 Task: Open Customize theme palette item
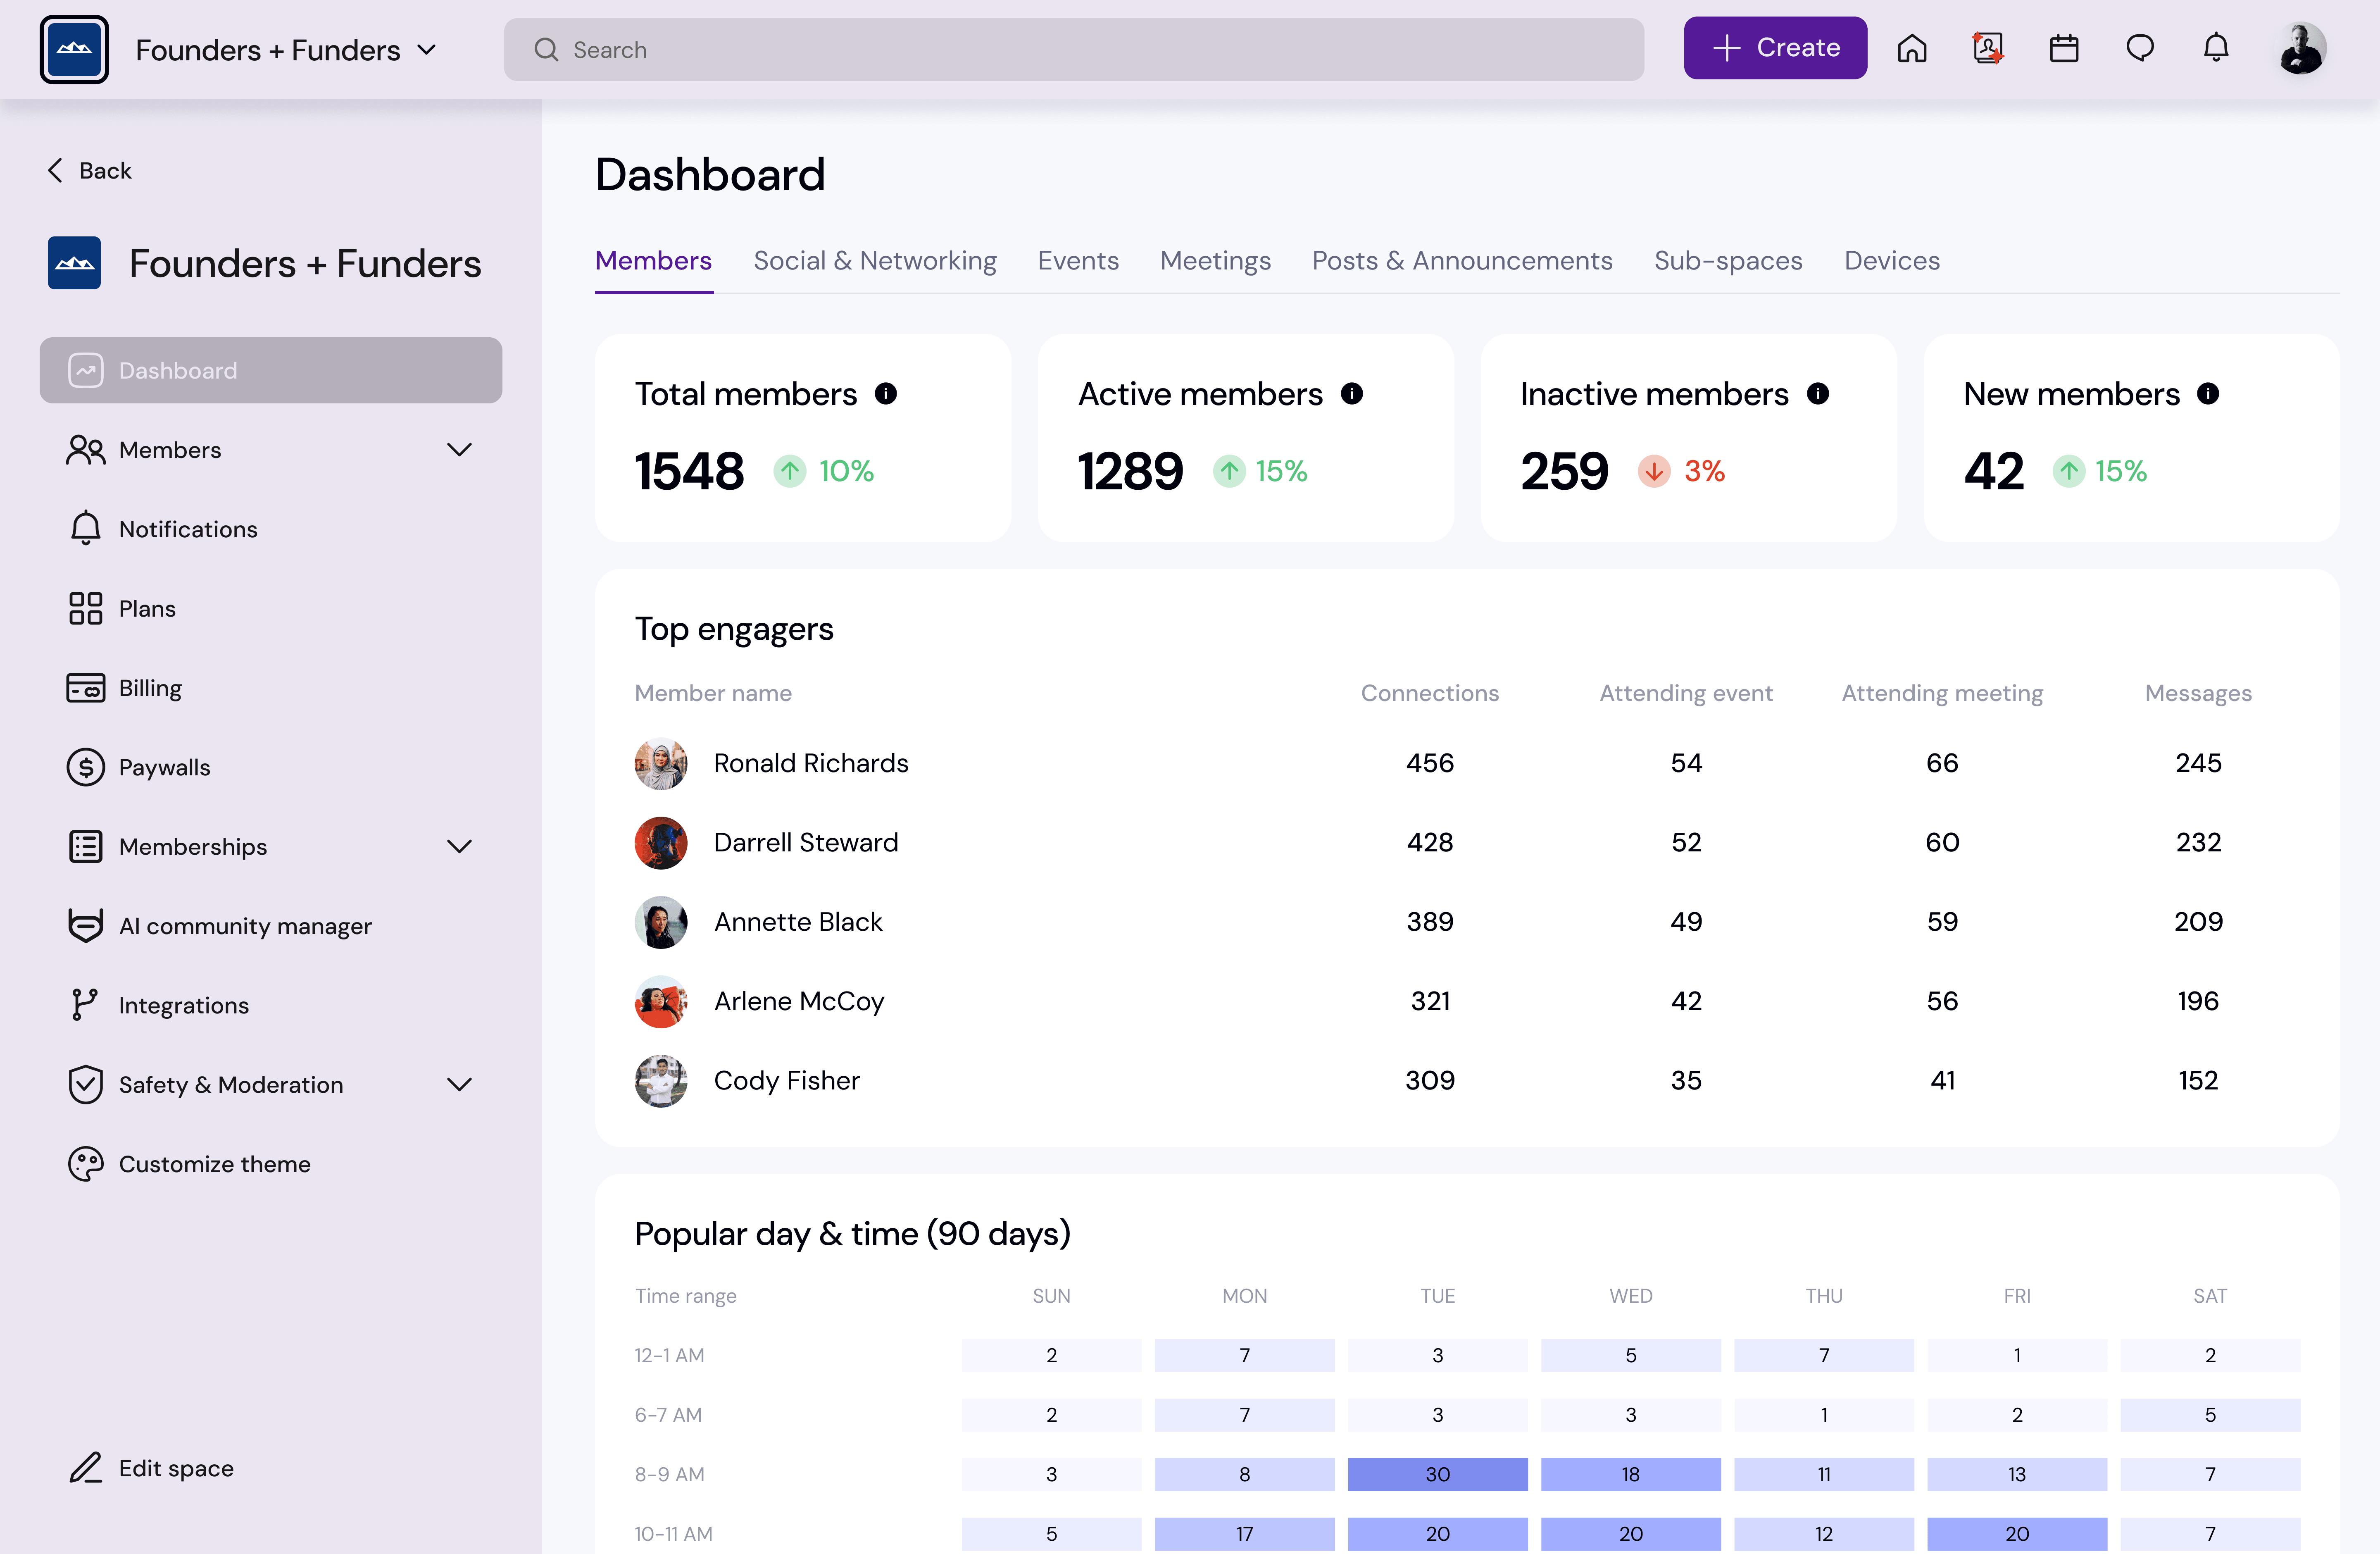(214, 1164)
